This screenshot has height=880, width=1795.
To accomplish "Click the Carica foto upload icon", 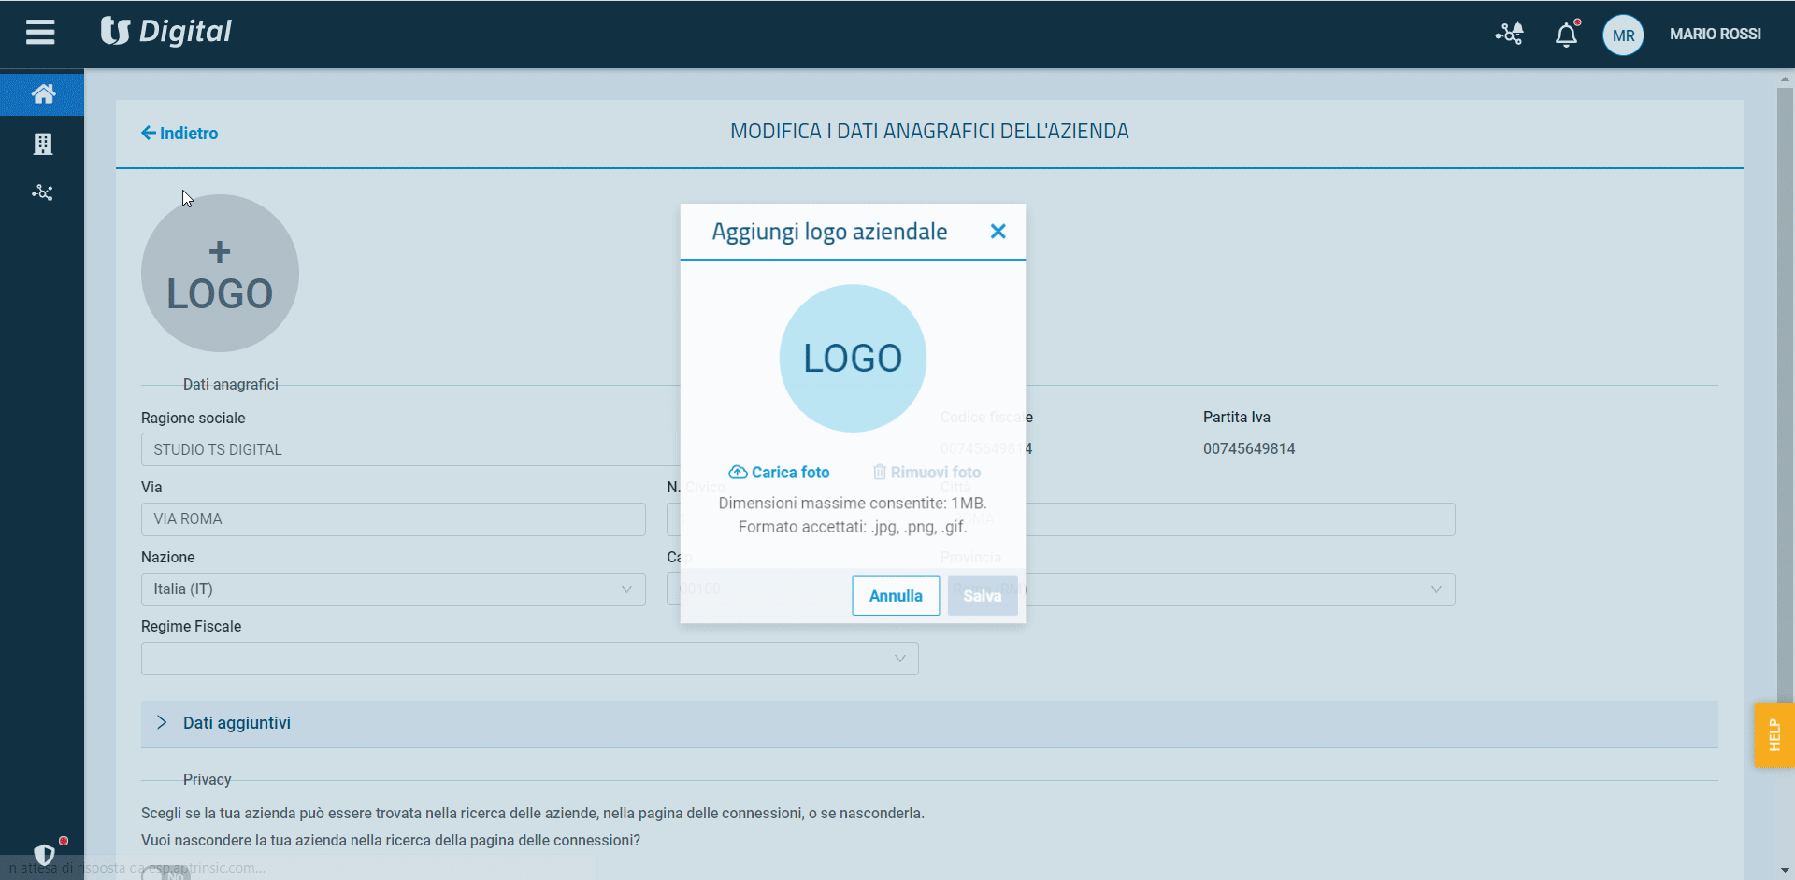I will [x=738, y=472].
